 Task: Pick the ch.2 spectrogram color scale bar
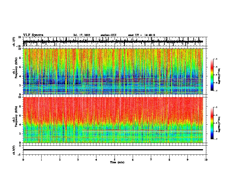(212, 123)
